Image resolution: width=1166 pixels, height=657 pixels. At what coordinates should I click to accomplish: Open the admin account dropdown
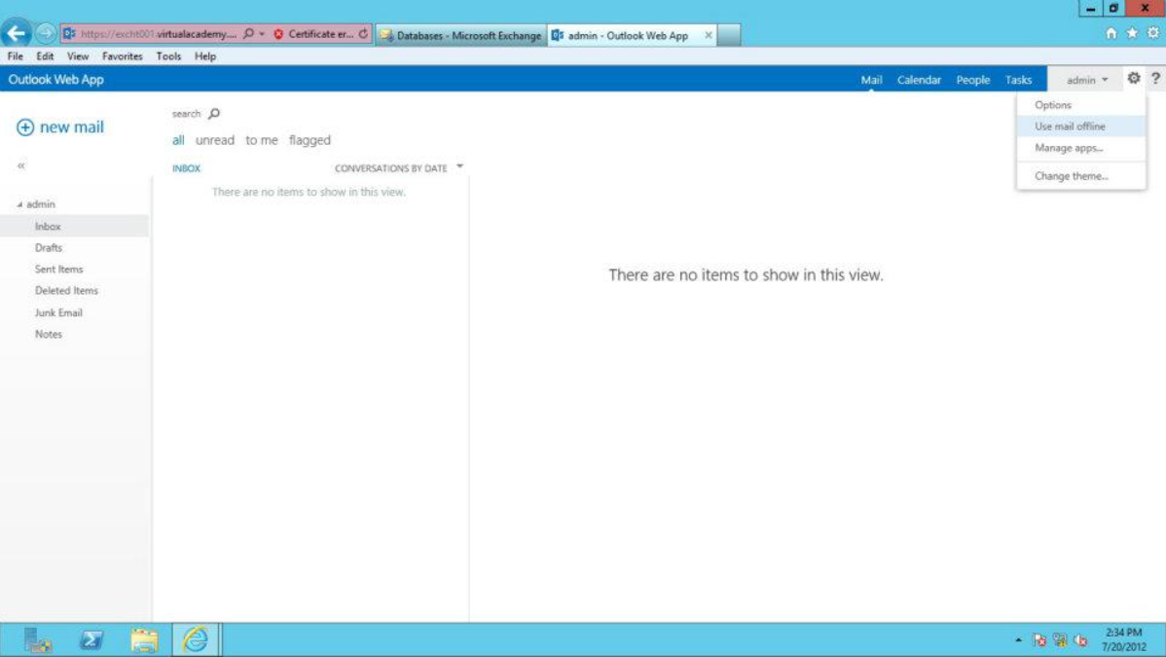point(1083,80)
